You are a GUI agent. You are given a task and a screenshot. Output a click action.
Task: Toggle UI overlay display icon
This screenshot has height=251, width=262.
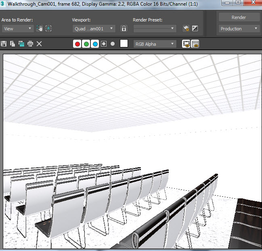click(186, 44)
